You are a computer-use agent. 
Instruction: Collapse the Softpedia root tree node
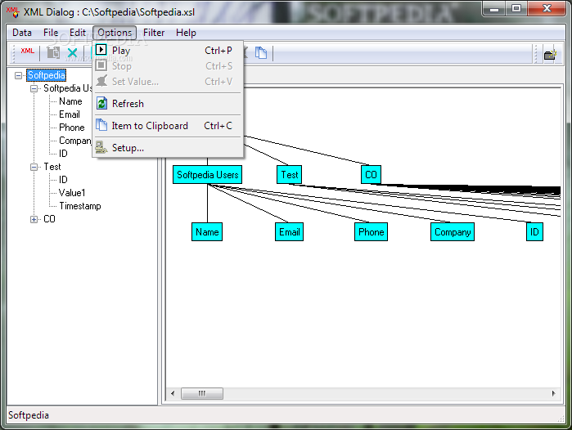(x=18, y=75)
